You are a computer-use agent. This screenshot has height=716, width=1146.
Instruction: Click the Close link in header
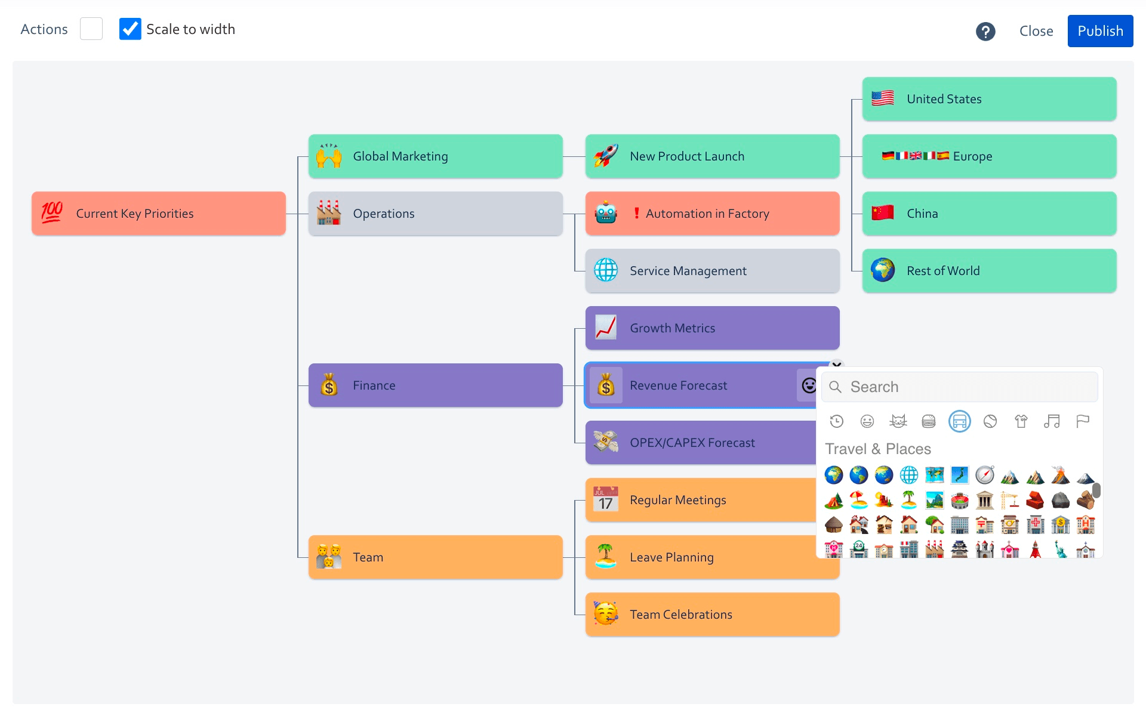coord(1036,31)
